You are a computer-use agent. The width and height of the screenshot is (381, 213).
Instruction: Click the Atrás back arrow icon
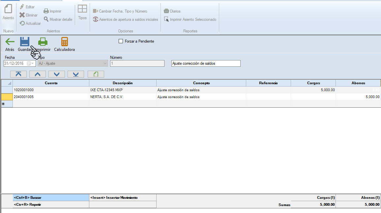coord(10,42)
